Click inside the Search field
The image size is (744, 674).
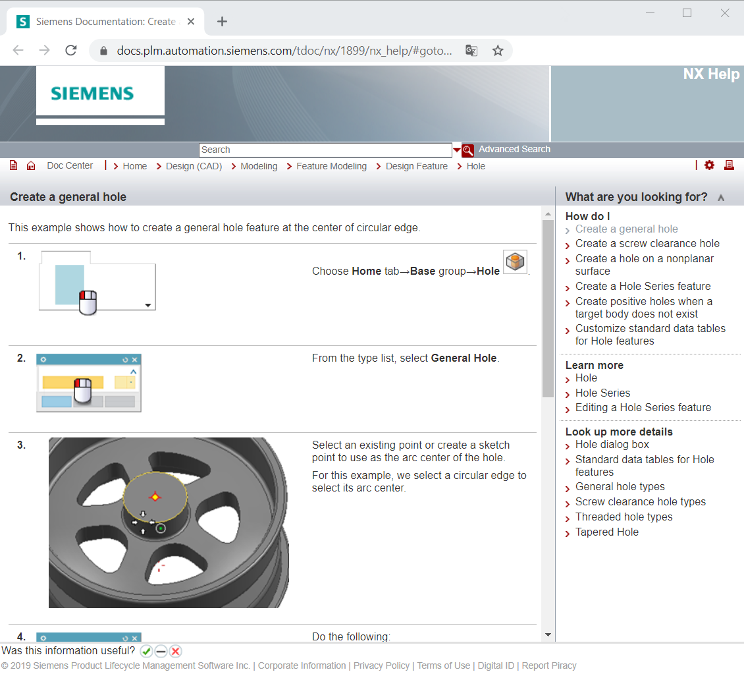pyautogui.click(x=325, y=150)
